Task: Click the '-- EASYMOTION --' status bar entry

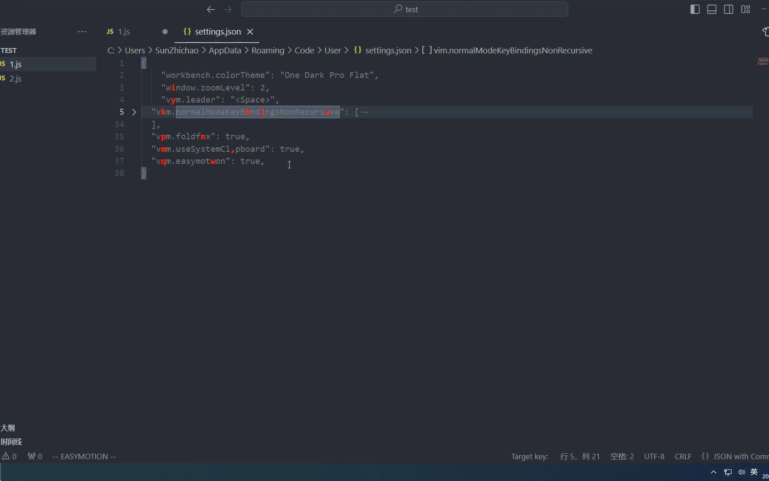Action: (x=84, y=456)
